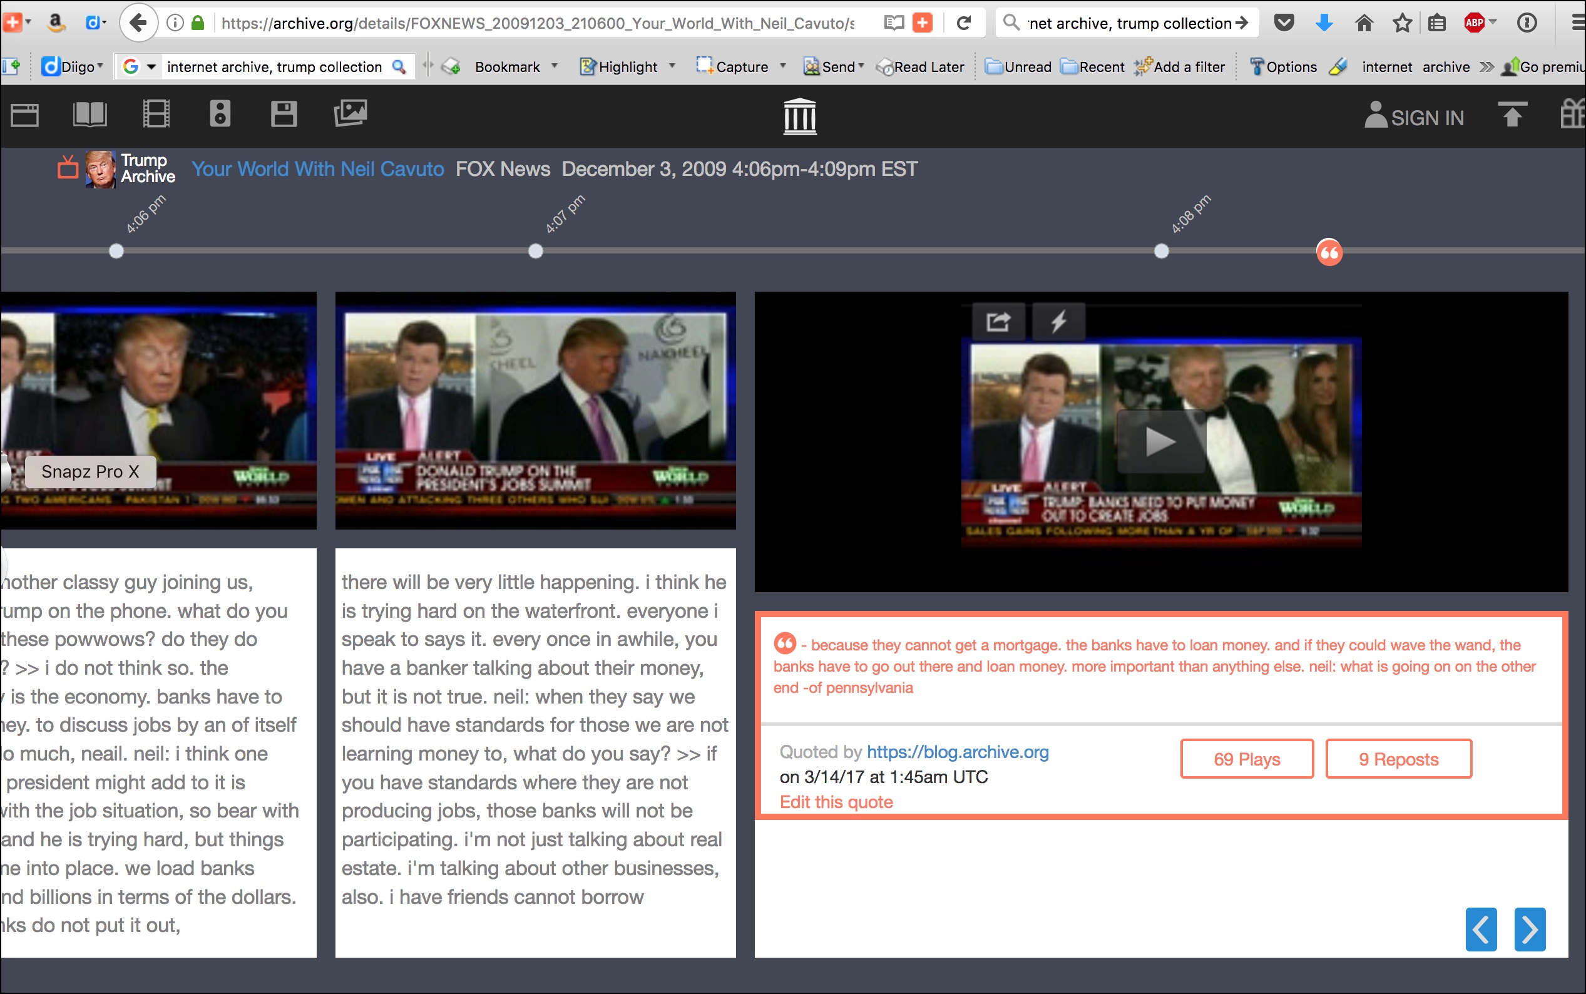Click the magnifier in Diigo search box
Image resolution: width=1586 pixels, height=994 pixels.
click(x=398, y=66)
